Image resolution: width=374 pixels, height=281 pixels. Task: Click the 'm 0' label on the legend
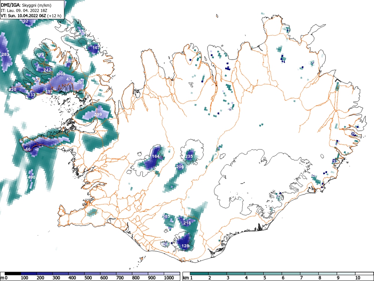click(4, 278)
